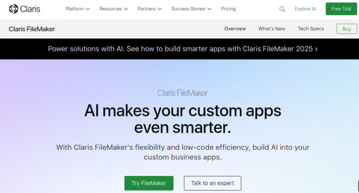Click the Platform menu chevron arrow
359x193 pixels.
click(x=88, y=9)
